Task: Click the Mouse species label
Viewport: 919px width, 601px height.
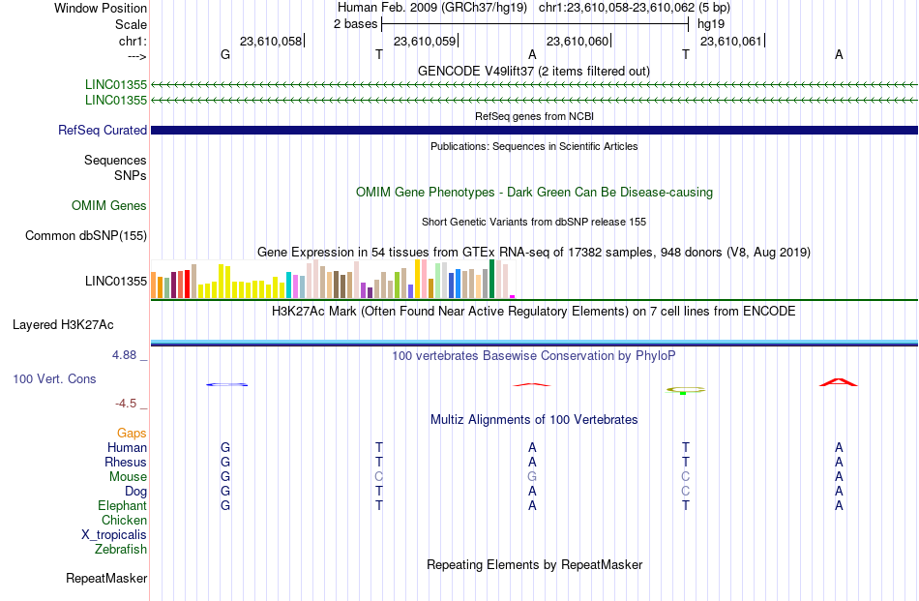Action: click(x=128, y=477)
